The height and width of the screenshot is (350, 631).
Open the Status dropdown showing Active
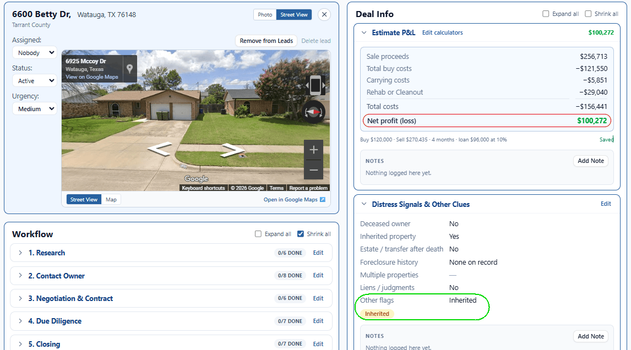pyautogui.click(x=35, y=81)
